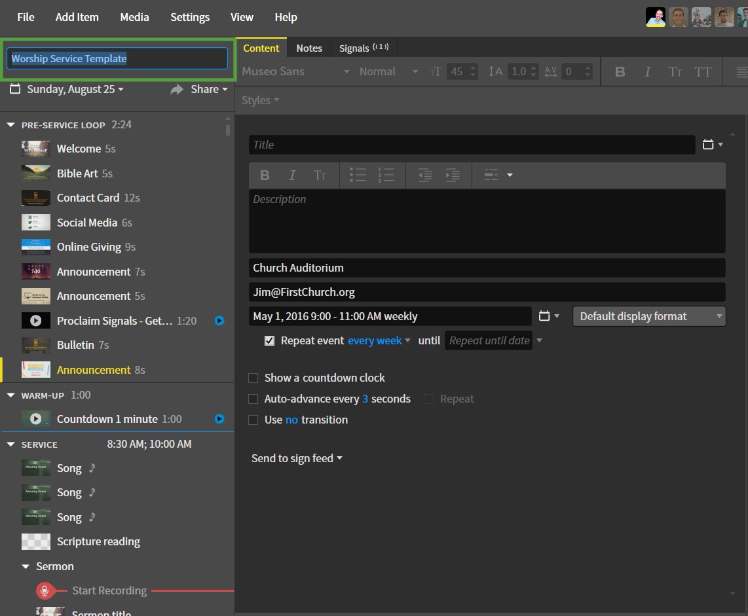Image resolution: width=748 pixels, height=616 pixels.
Task: Open the Normal font style dropdown
Action: coord(389,71)
